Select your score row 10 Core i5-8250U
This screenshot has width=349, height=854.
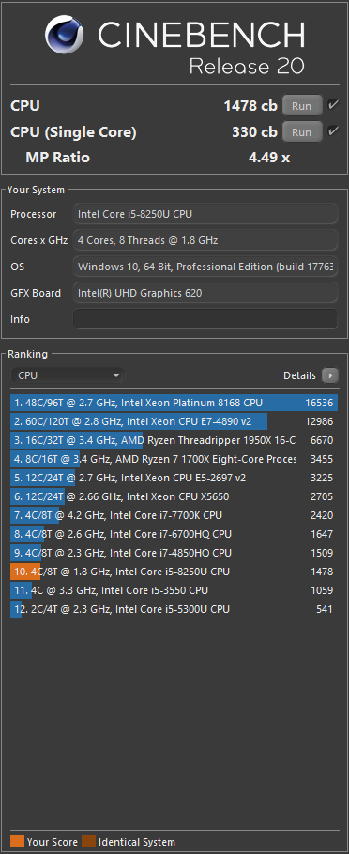point(174,572)
